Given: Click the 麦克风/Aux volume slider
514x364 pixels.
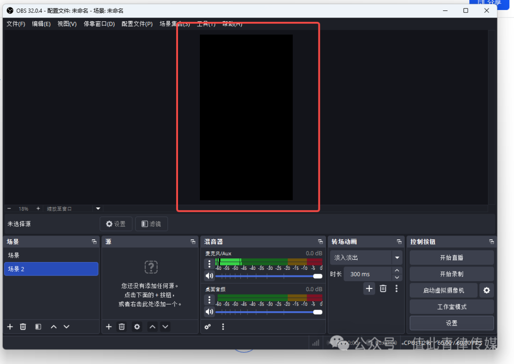Looking at the screenshot, I should [x=267, y=276].
